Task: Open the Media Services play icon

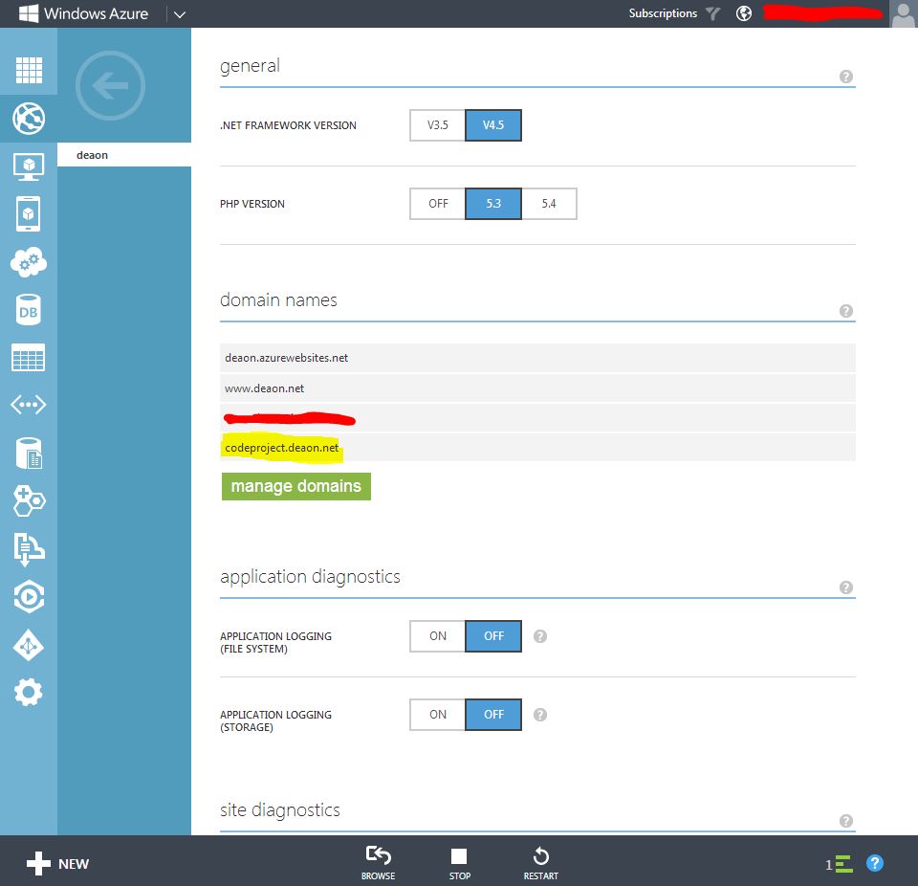Action: (29, 597)
